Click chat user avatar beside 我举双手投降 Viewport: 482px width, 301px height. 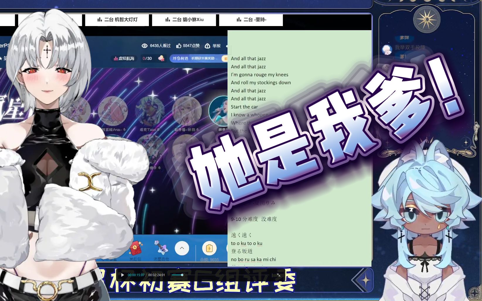tap(387, 49)
